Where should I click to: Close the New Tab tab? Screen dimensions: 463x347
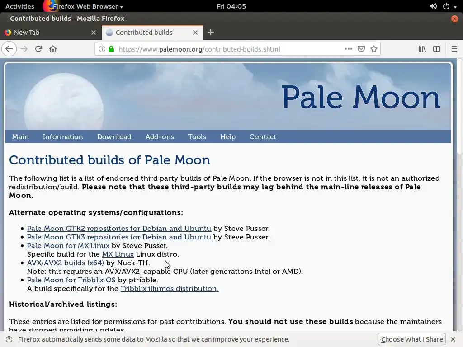click(94, 33)
